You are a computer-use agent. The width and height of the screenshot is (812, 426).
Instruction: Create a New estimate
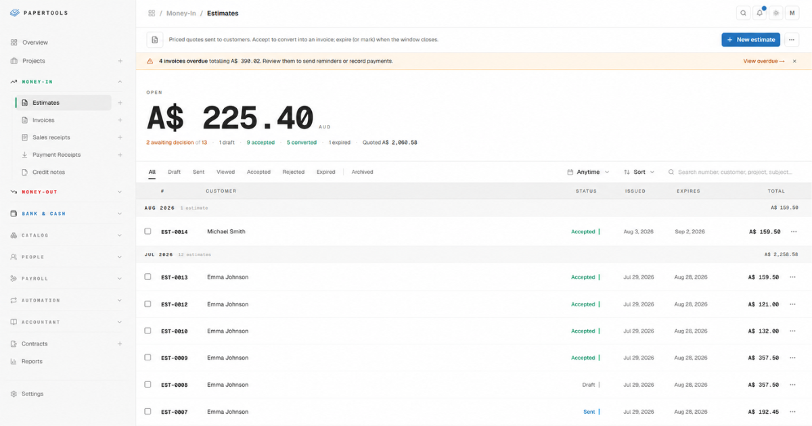[x=751, y=40]
